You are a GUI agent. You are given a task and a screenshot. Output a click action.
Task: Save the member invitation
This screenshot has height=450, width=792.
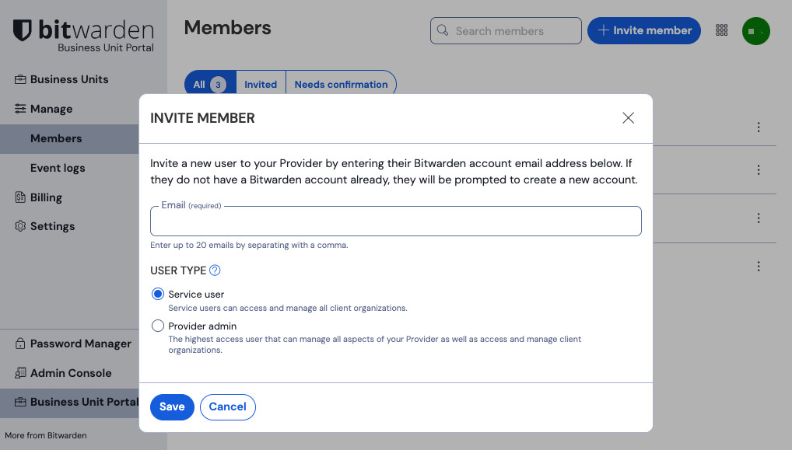(172, 407)
